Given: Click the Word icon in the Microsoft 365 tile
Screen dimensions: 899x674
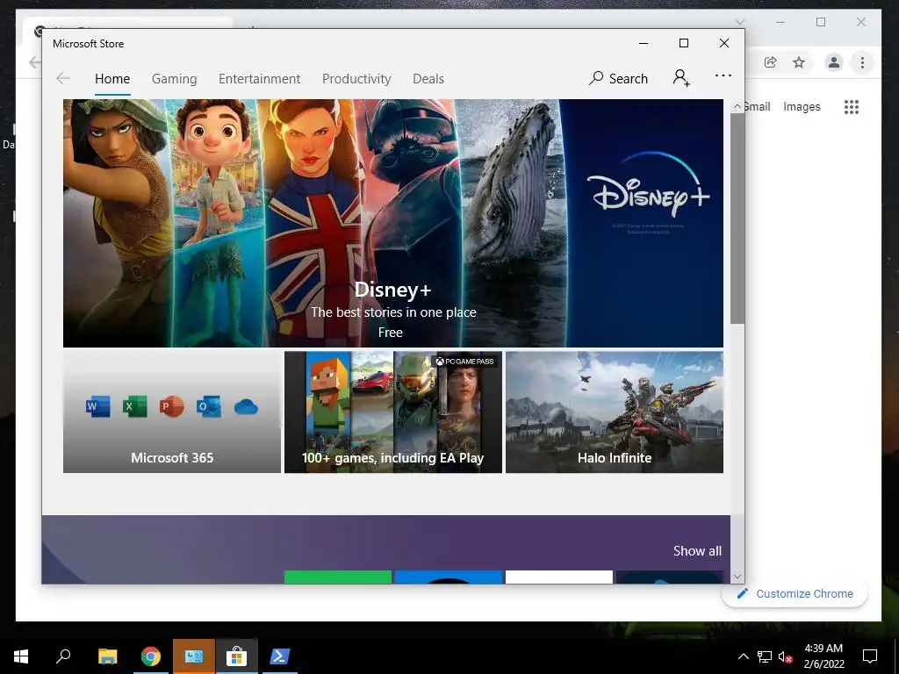Looking at the screenshot, I should point(98,407).
